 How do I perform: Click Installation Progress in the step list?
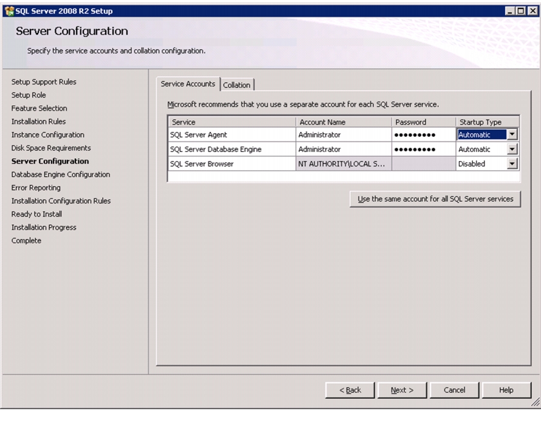pyautogui.click(x=44, y=227)
